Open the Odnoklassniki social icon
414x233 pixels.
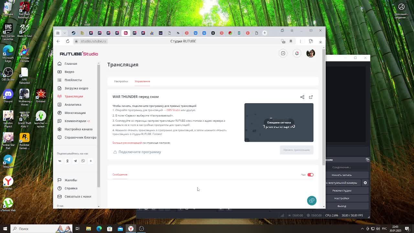click(x=67, y=161)
